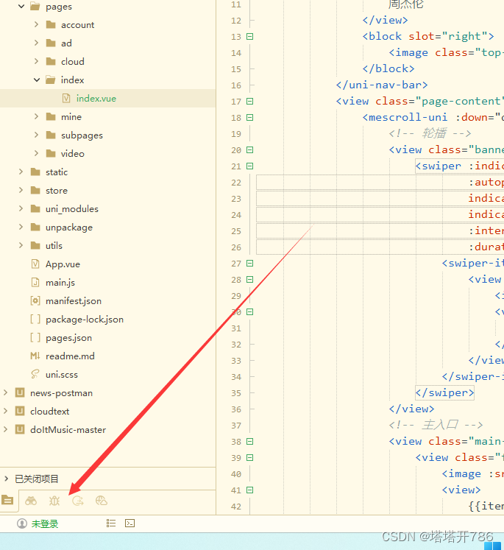Click the </uni-nav-bar> closing tag
The image size is (504, 550).
(382, 85)
